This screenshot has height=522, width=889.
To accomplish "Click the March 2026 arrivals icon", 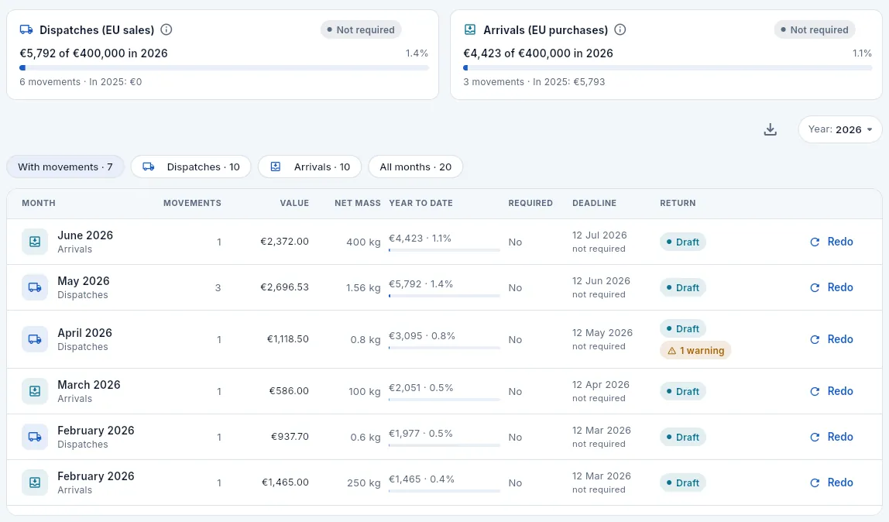I will click(35, 391).
